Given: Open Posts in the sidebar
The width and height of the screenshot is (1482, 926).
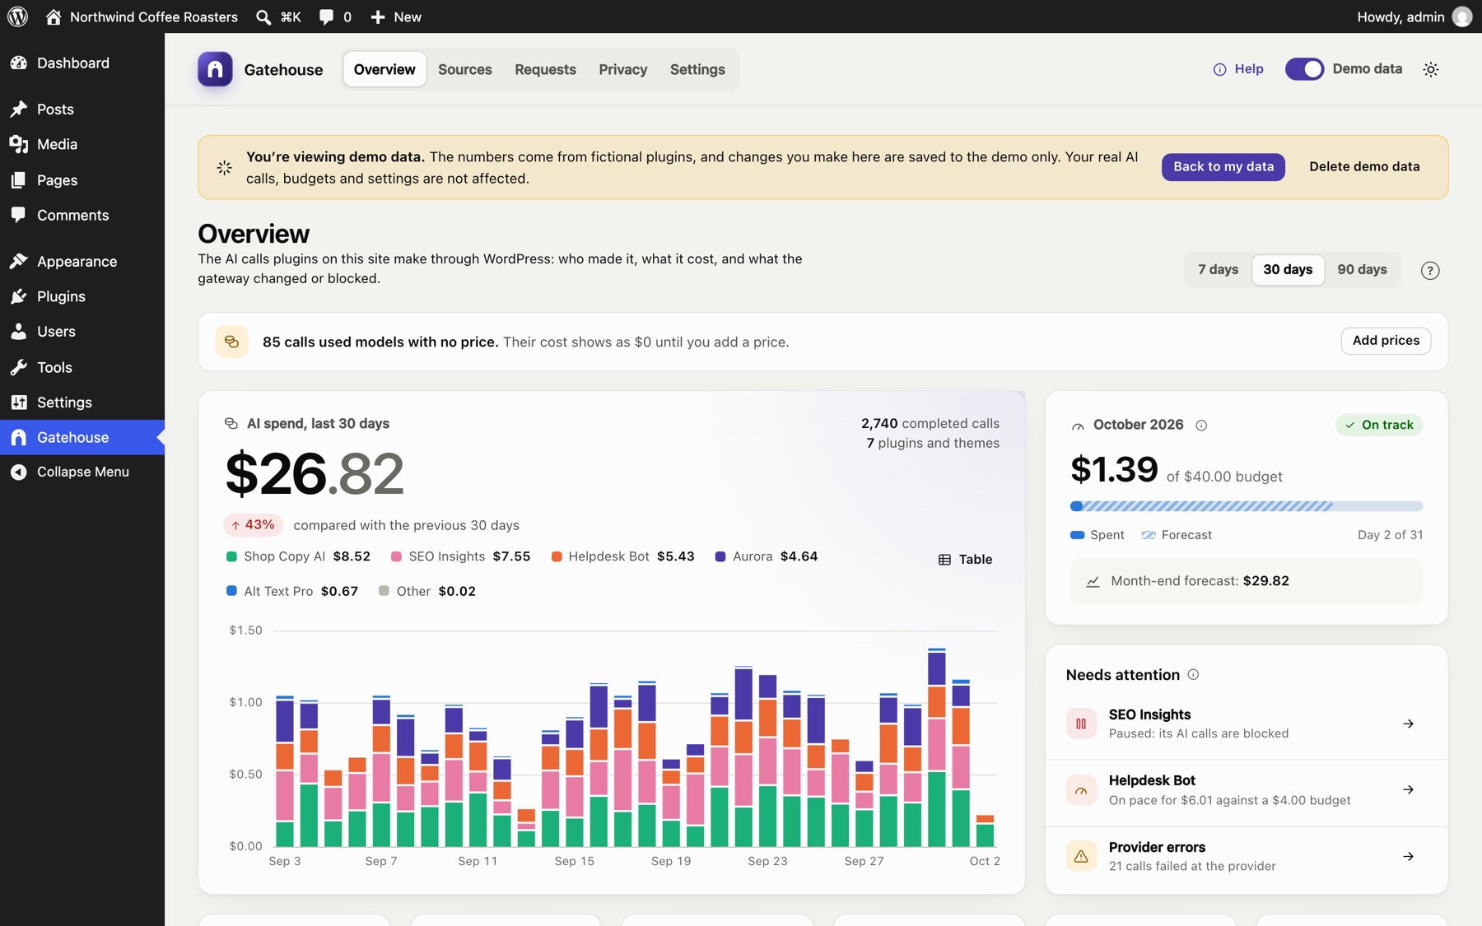Looking at the screenshot, I should coord(82,109).
